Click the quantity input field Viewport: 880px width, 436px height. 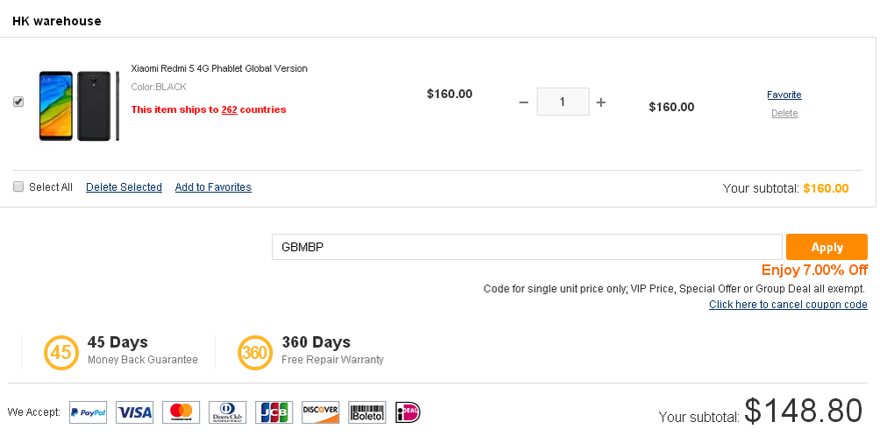(x=563, y=102)
